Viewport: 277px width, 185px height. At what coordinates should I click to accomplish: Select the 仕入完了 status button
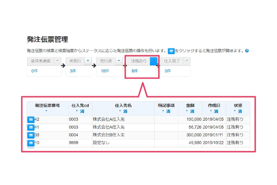point(172,61)
